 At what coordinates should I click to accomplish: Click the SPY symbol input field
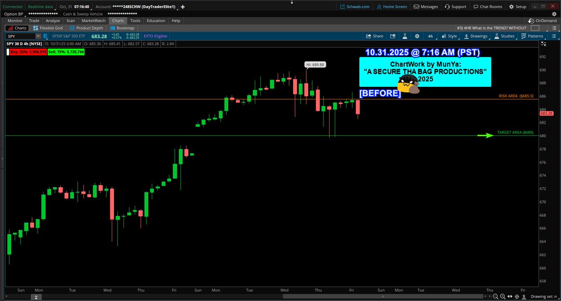[19, 36]
